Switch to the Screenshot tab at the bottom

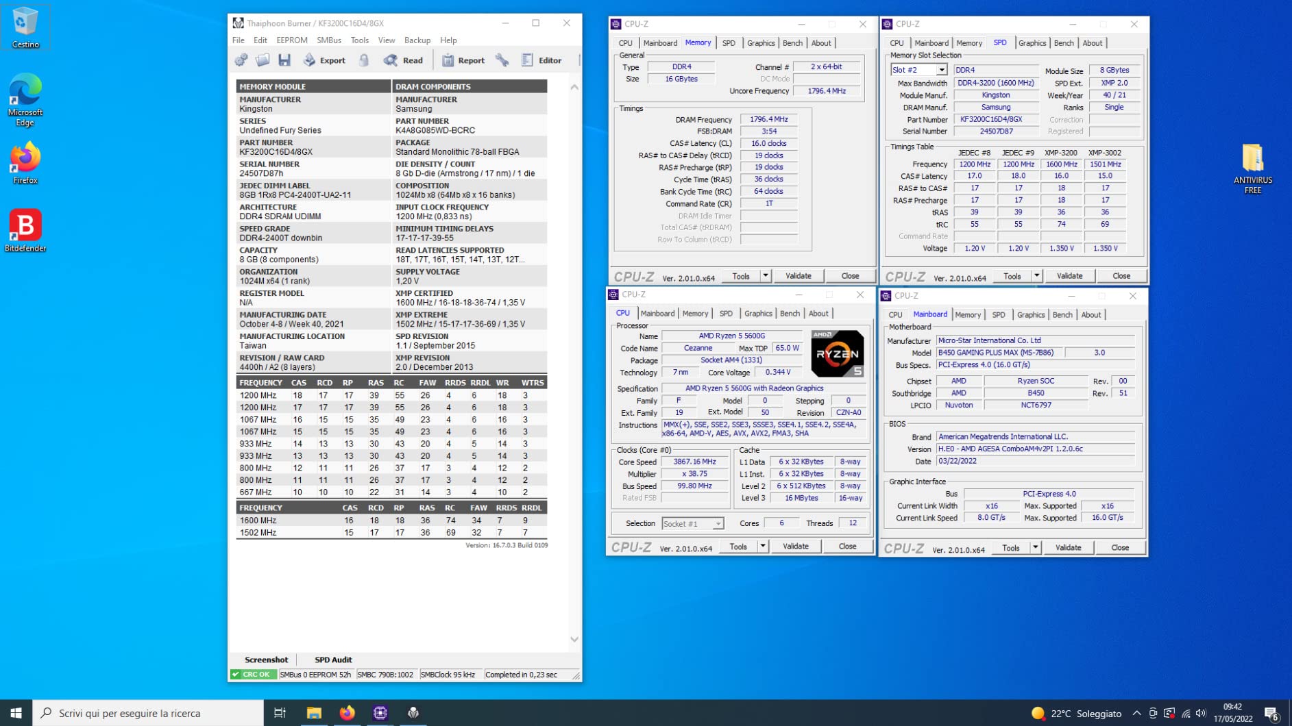266,660
